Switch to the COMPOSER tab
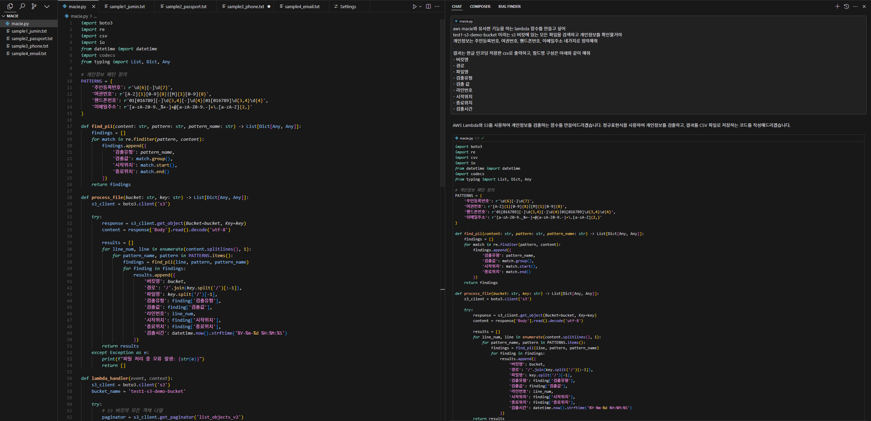Viewport: 871px width, 421px height. coord(480,6)
